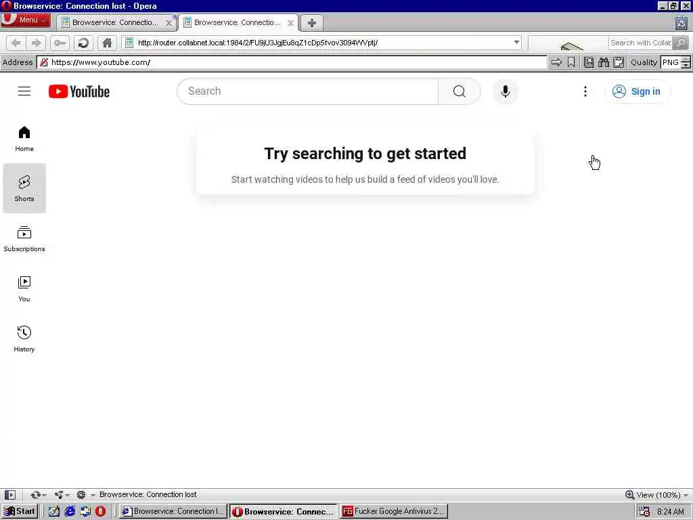Click the Show Desktop quick launch icon
Image resolution: width=693 pixels, height=520 pixels.
click(54, 511)
